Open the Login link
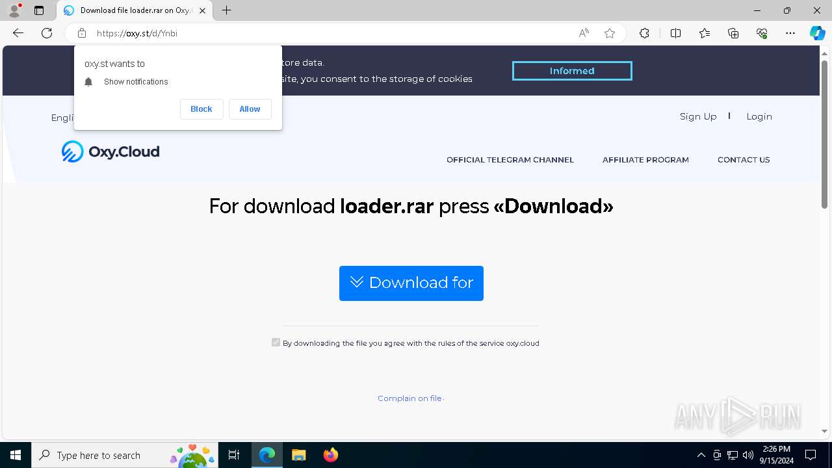Image resolution: width=832 pixels, height=468 pixels. 759,116
